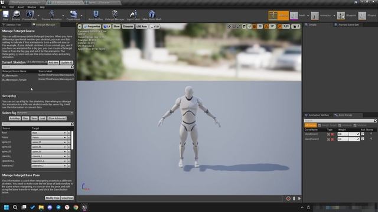Click rig mapping list scrollbar
Viewport: 378px width, 212px height.
point(72,140)
